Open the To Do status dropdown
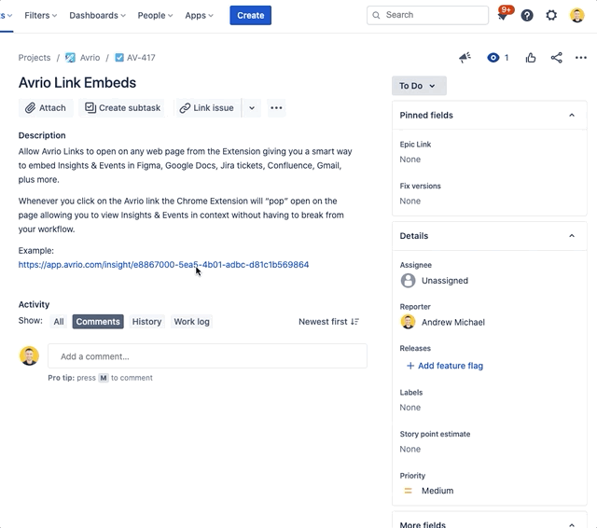 pos(419,86)
